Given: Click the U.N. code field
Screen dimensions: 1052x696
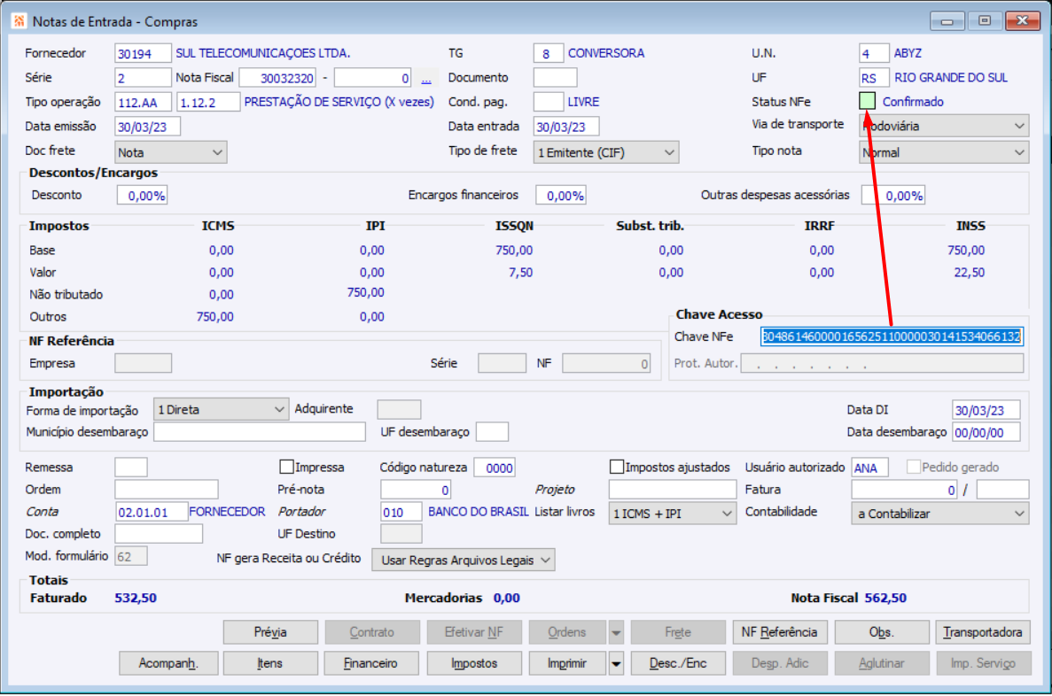Looking at the screenshot, I should coord(874,53).
